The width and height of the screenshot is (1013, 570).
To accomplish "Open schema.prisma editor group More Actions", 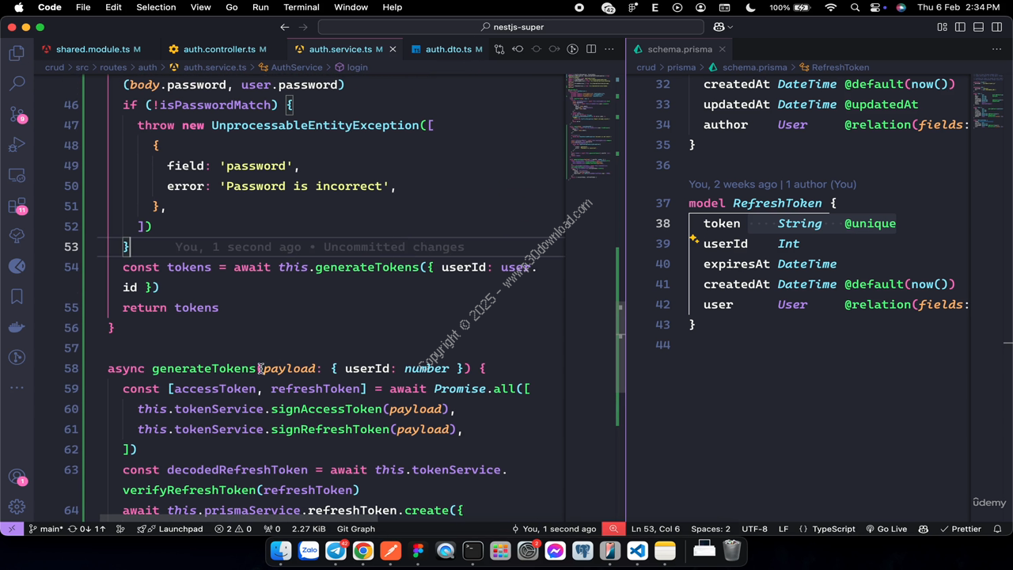I will [999, 49].
